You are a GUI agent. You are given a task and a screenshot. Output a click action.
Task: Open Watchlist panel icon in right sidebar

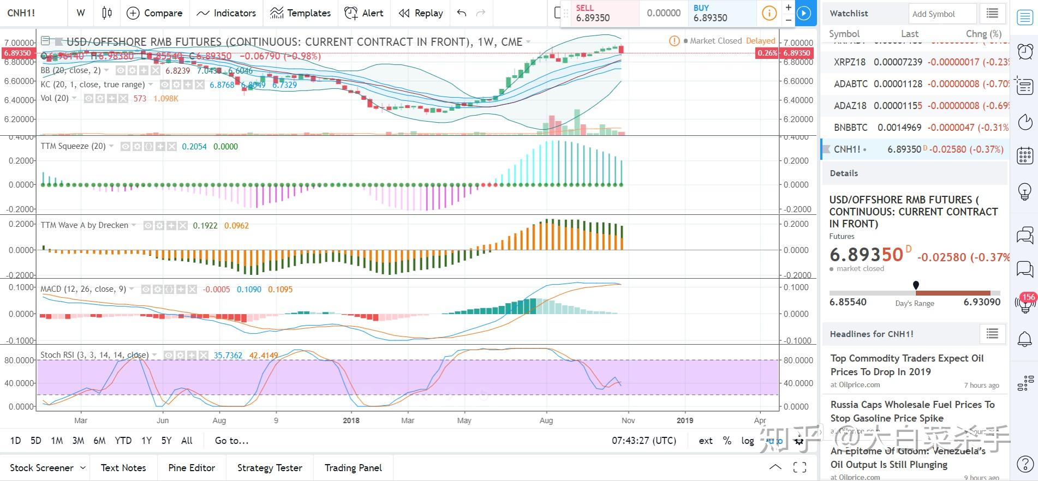pos(1025,17)
